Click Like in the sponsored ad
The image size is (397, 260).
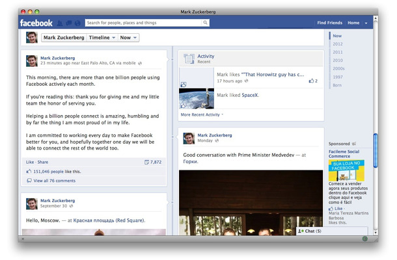[338, 209]
